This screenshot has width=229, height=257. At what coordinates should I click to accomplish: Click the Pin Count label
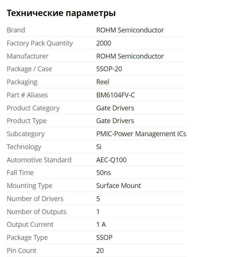click(22, 251)
